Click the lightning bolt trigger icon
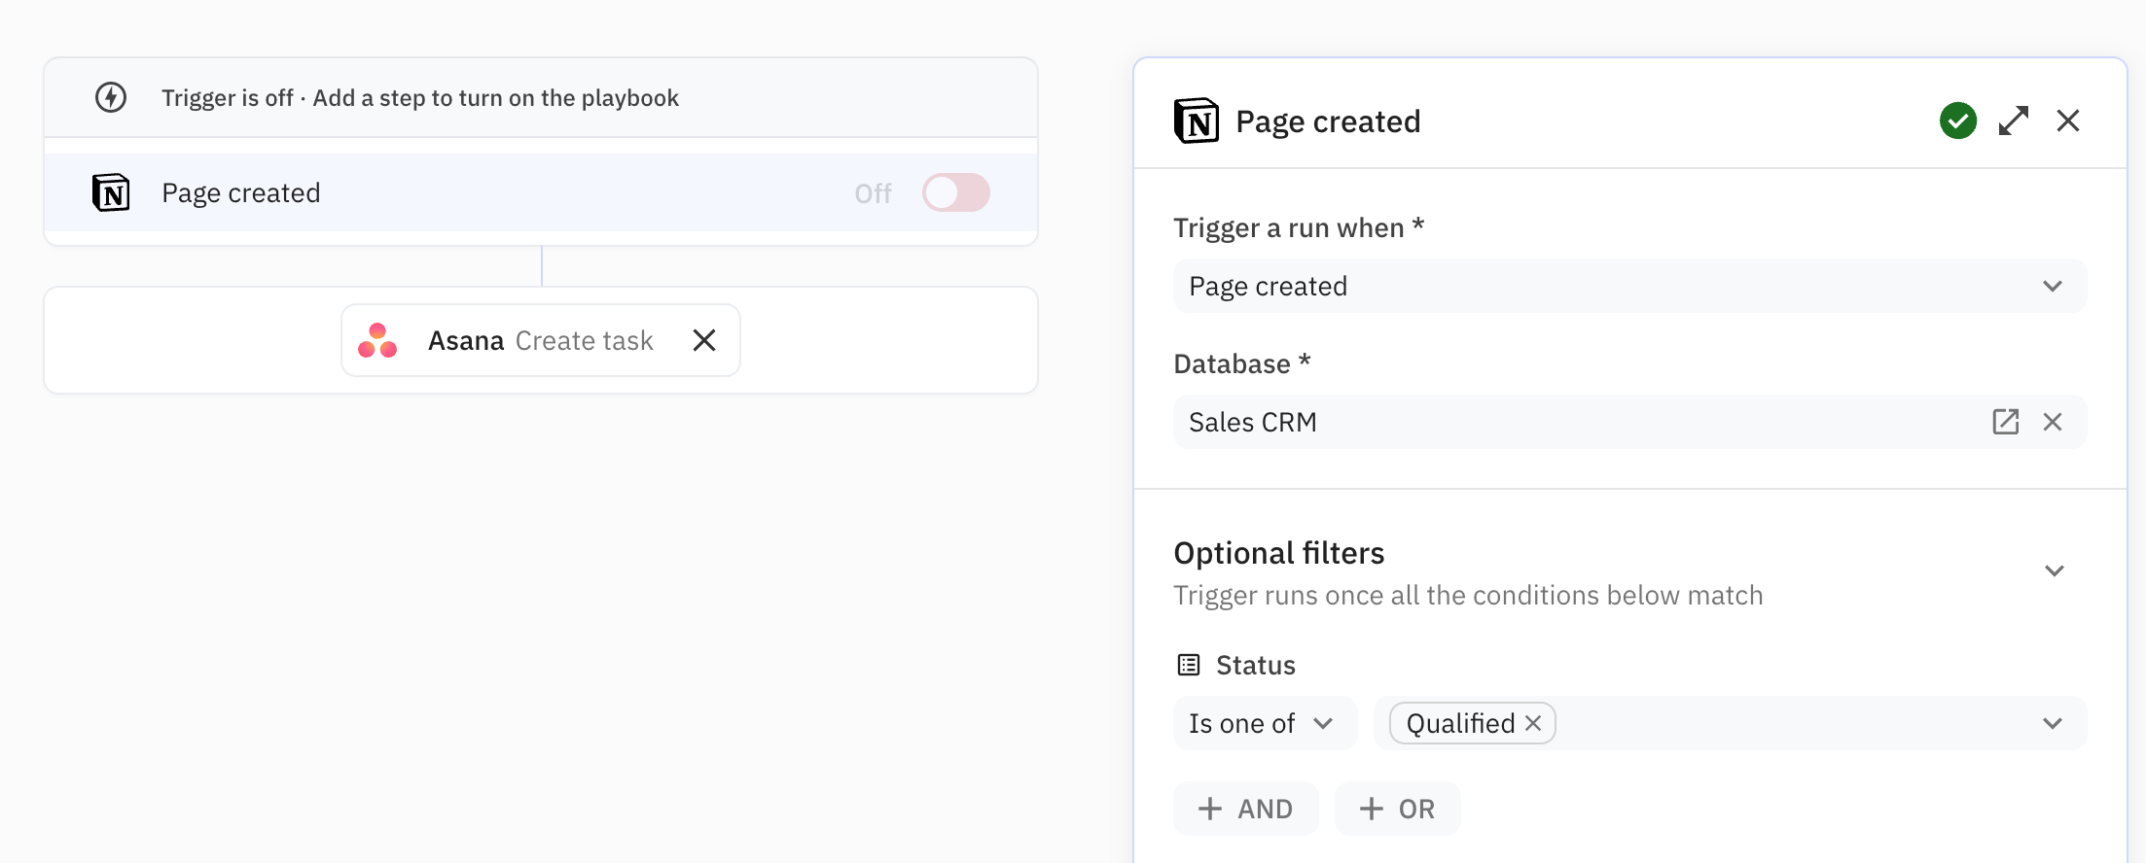The image size is (2146, 863). (111, 97)
